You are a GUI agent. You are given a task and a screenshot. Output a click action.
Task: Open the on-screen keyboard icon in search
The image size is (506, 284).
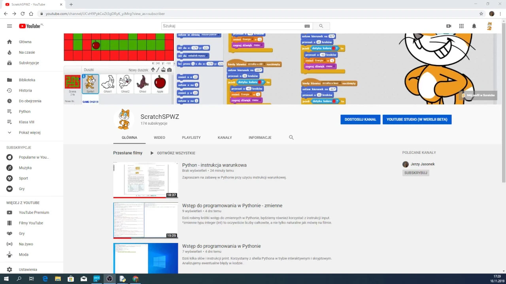coord(307,26)
